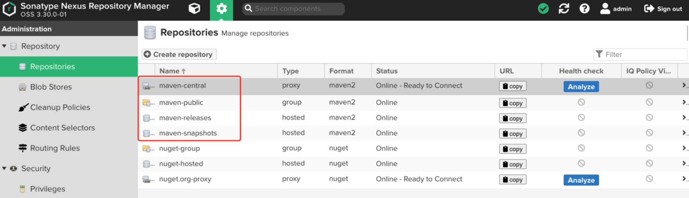Click the Create repository button
This screenshot has height=198, width=689.
[x=179, y=54]
